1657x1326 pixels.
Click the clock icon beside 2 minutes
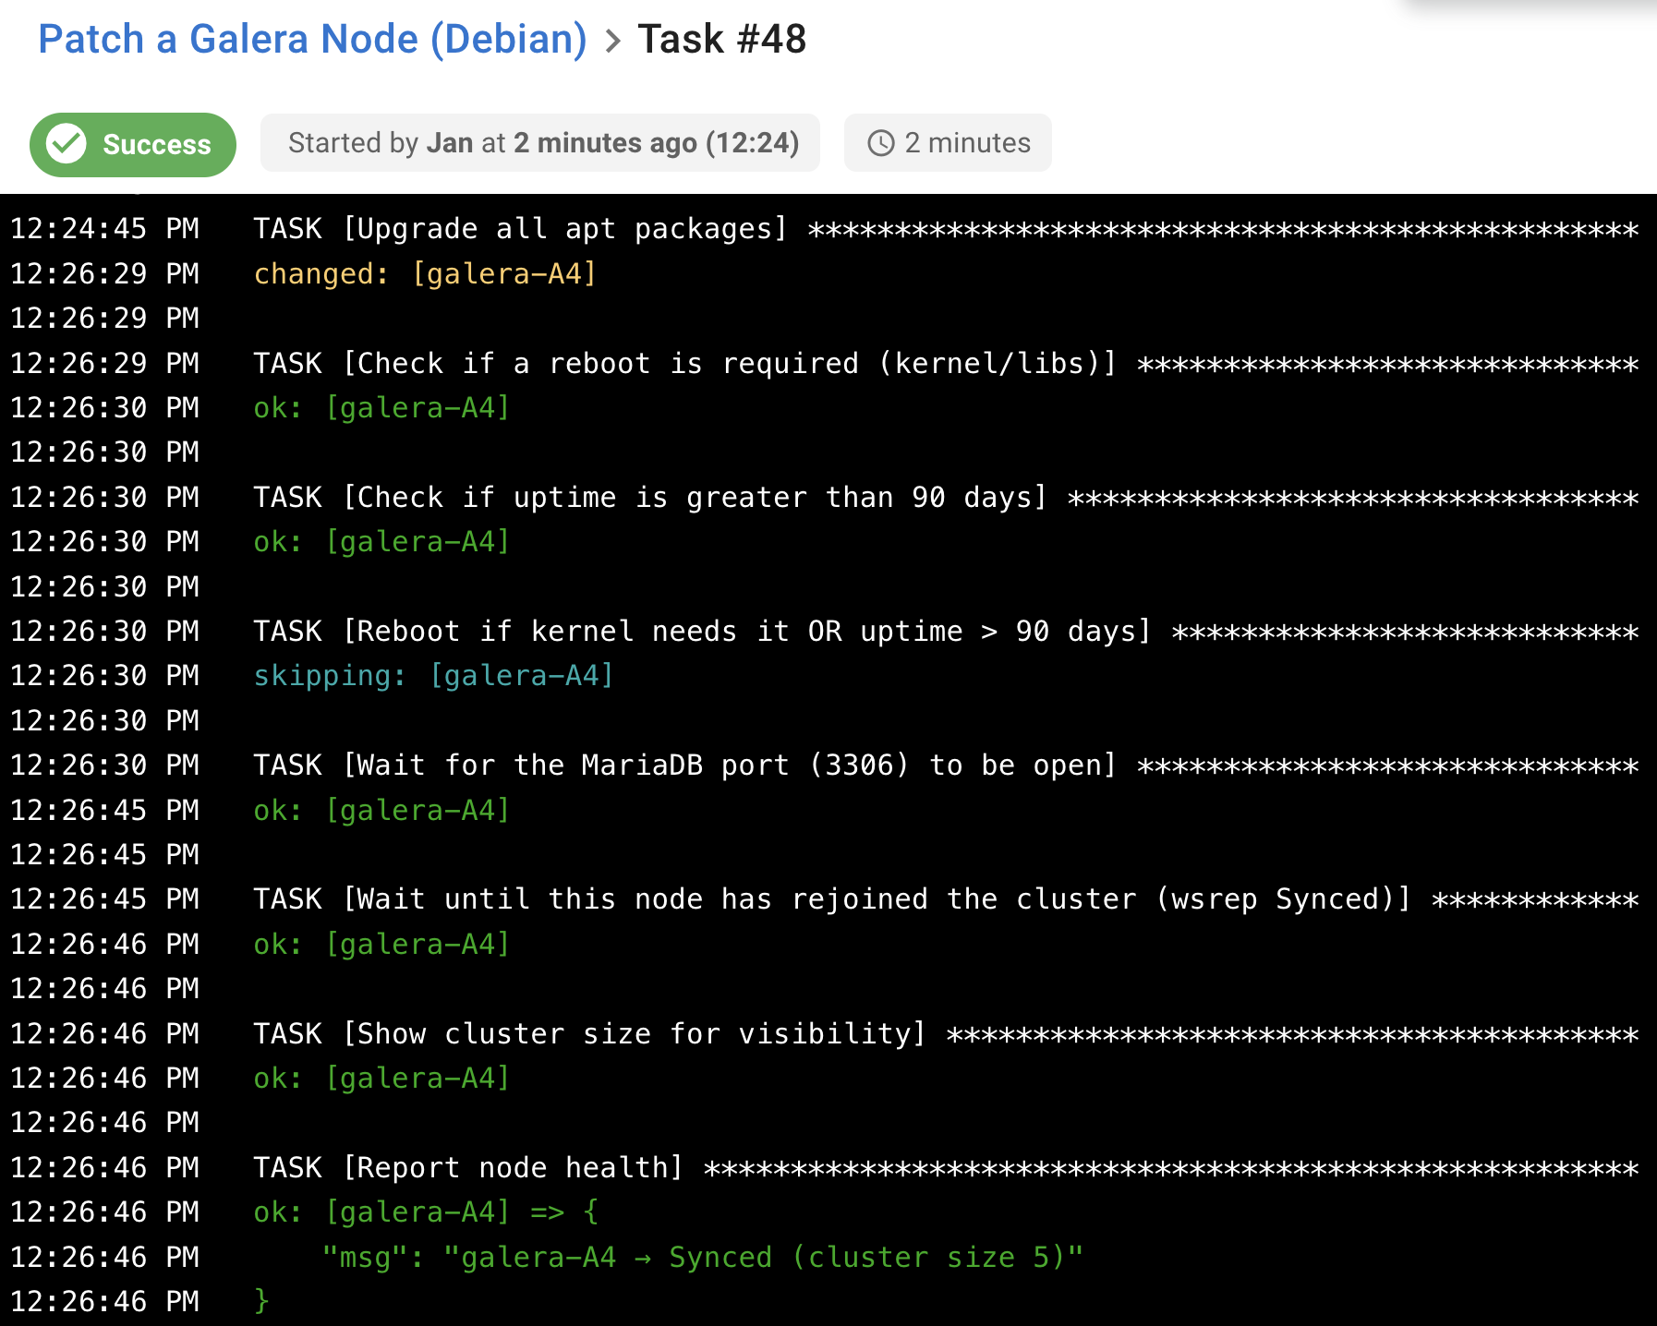tap(881, 143)
